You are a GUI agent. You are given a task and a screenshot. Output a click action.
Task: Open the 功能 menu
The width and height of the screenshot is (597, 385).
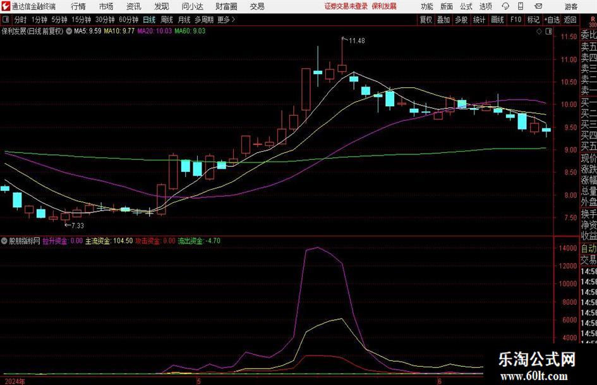(x=427, y=6)
